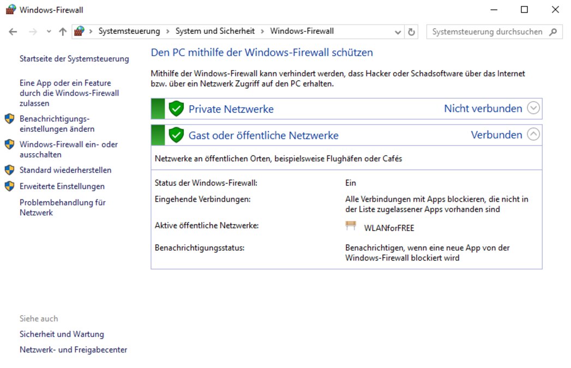Collapse Gast oder öffentliche Netzwerke section
The image size is (571, 368).
[533, 134]
